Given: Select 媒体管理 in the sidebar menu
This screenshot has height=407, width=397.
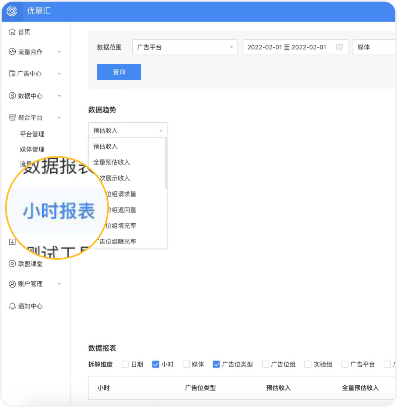Looking at the screenshot, I should [32, 149].
